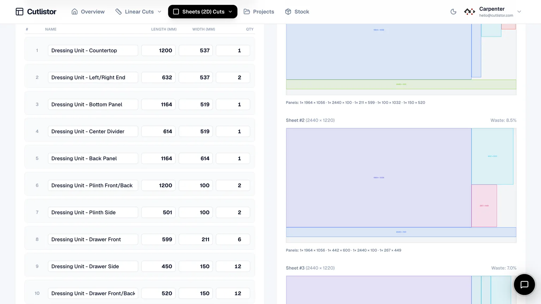Click the Linear Cuts ruler icon

click(118, 12)
